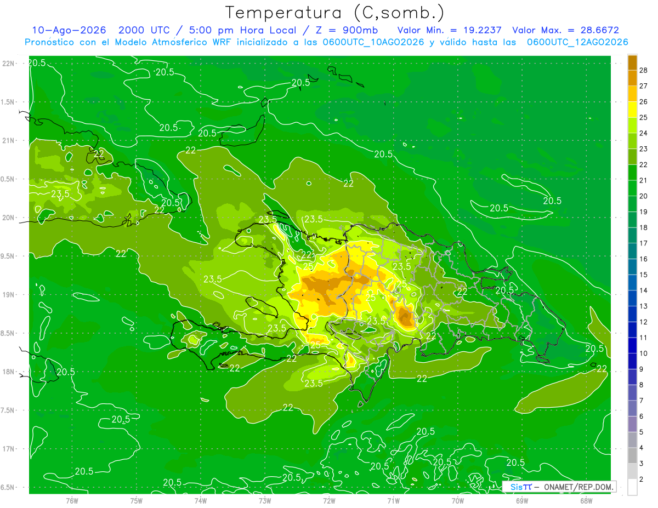Click legend scale value '27'

(x=644, y=86)
